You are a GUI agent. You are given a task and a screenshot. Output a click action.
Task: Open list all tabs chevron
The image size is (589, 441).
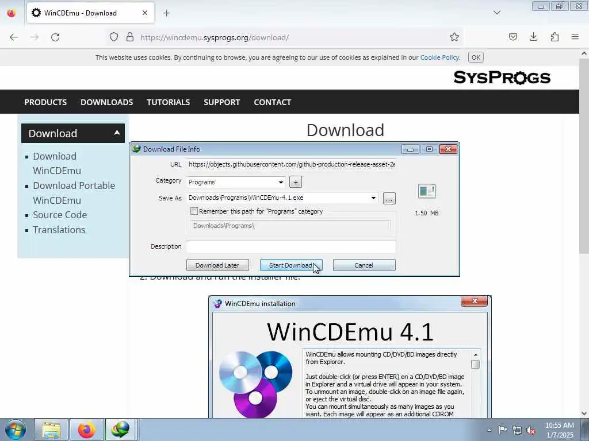tap(497, 13)
